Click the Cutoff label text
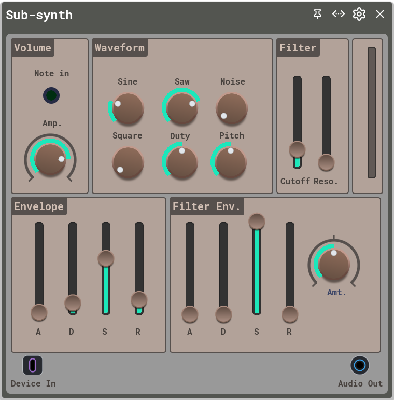The image size is (394, 400). (295, 181)
